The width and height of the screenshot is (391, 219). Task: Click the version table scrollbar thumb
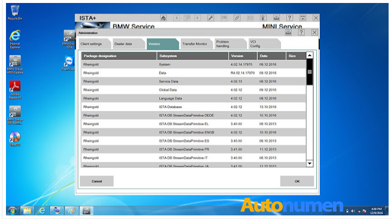[310, 72]
